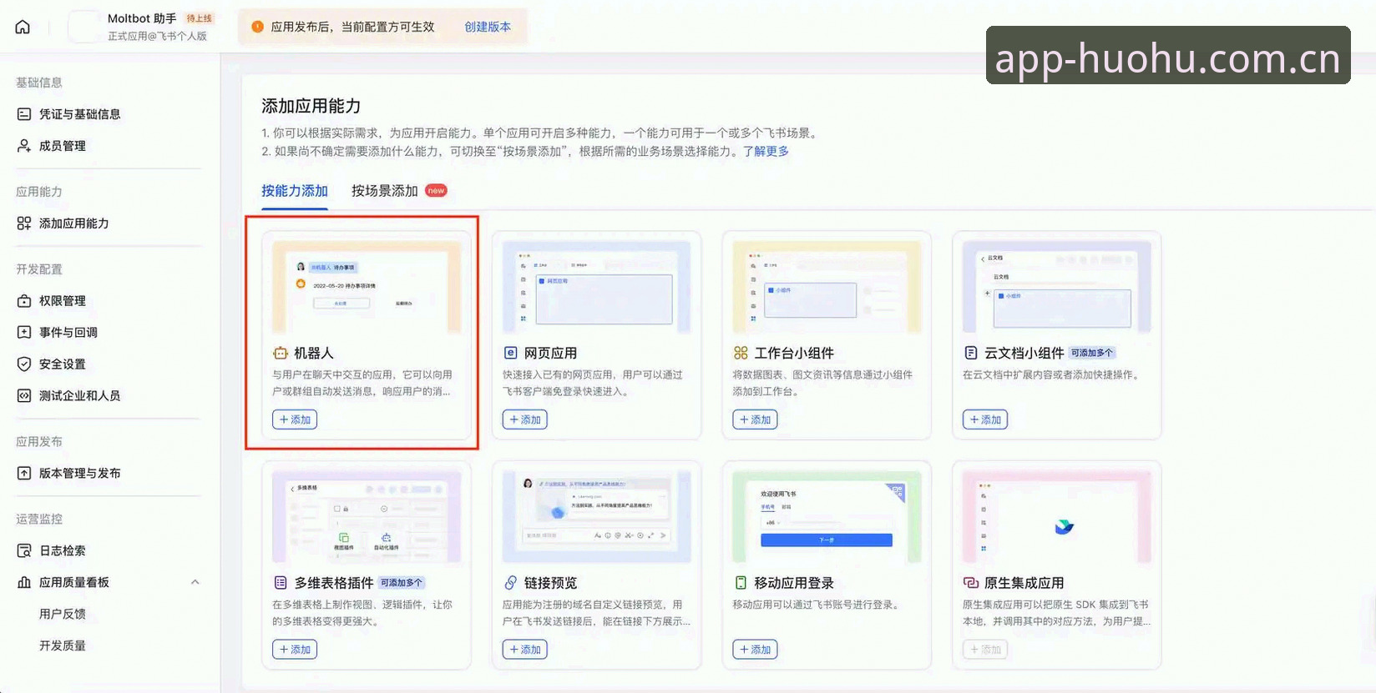Click the 原生集成应用 card preview thumbnail
This screenshot has width=1376, height=693.
(1057, 518)
